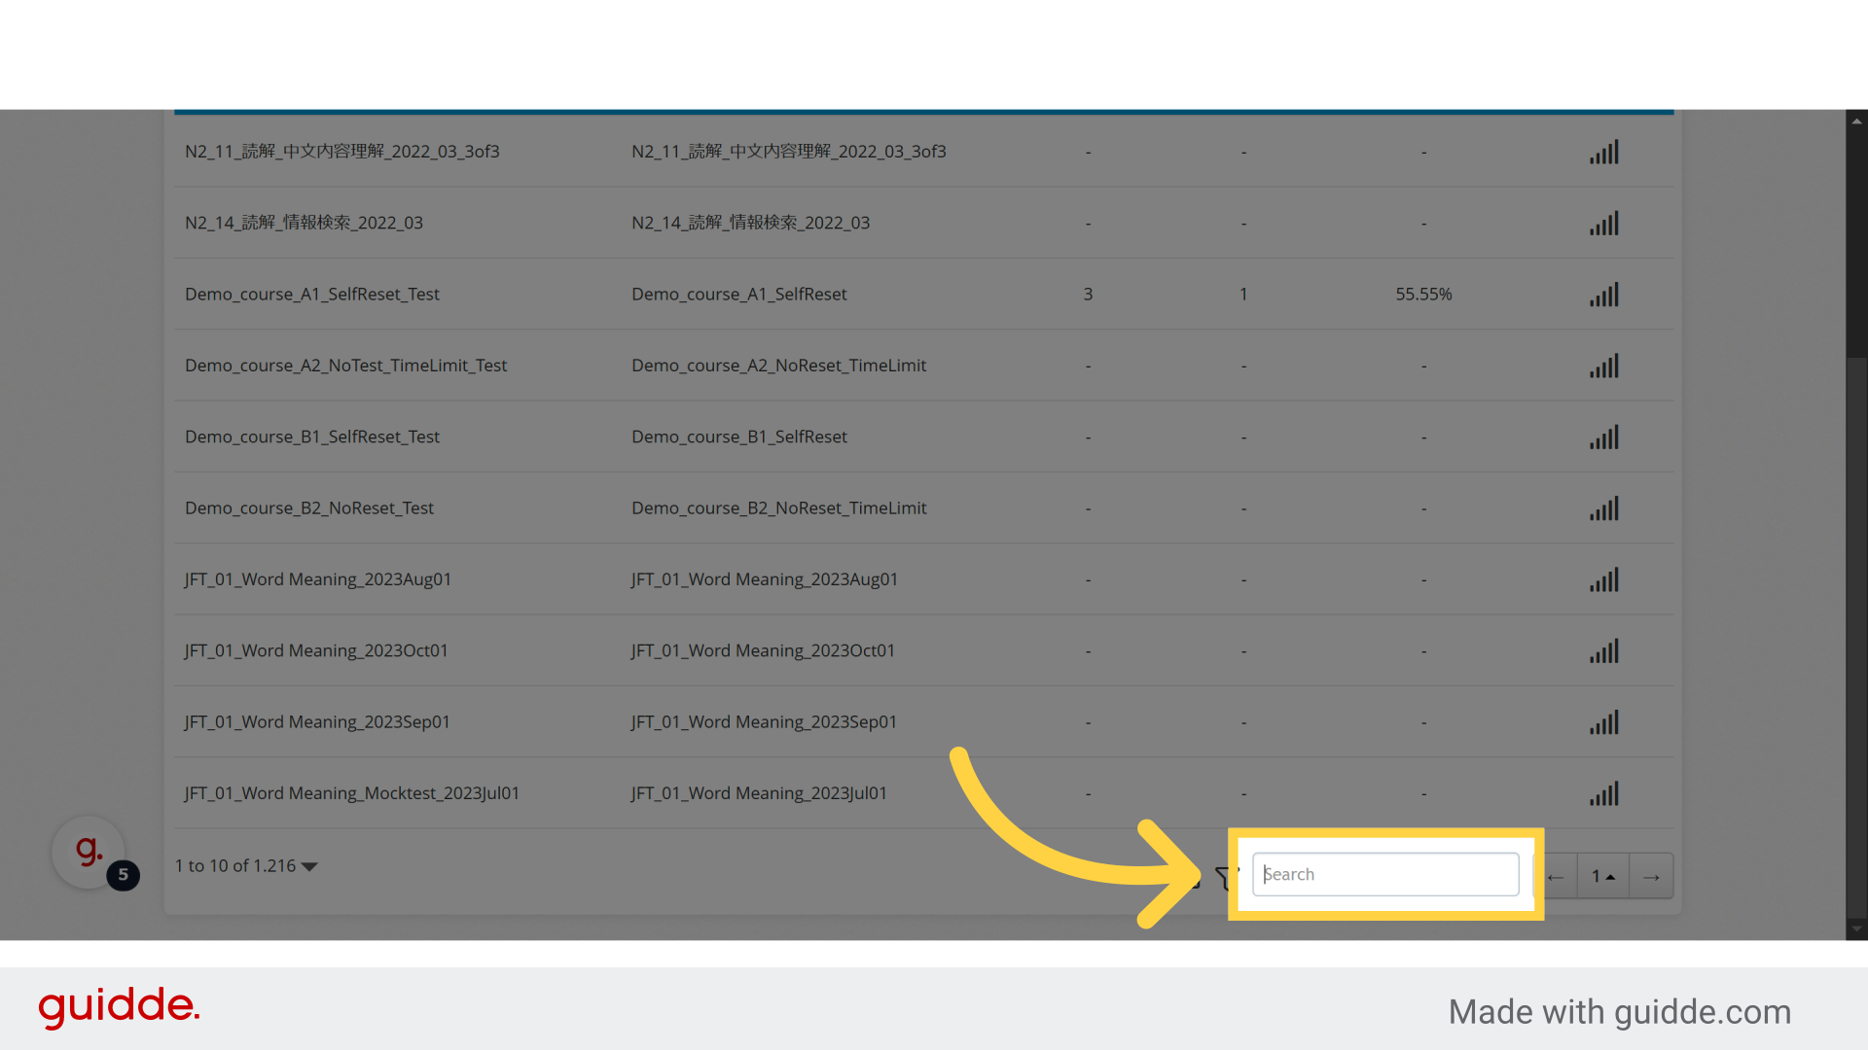
Task: Open stats icon for Demo_course_B1_SelfReset_Test
Action: pos(1604,437)
